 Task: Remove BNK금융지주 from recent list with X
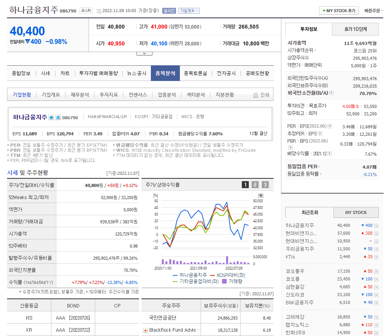click(376, 303)
